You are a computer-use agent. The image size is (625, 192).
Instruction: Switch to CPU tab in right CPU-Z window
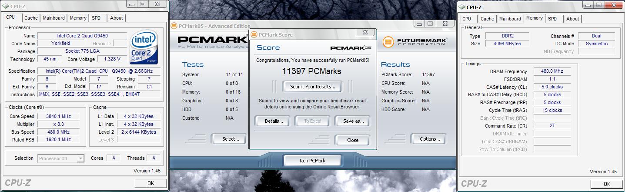coord(467,19)
